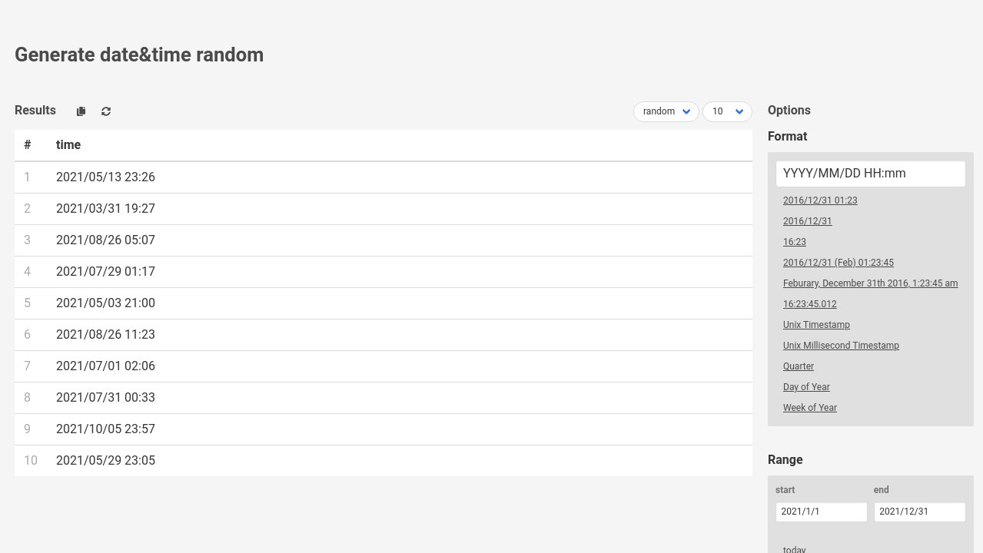This screenshot has height=553, width=983.
Task: Choose the 2016/12/31 date-only format
Action: [x=807, y=221]
